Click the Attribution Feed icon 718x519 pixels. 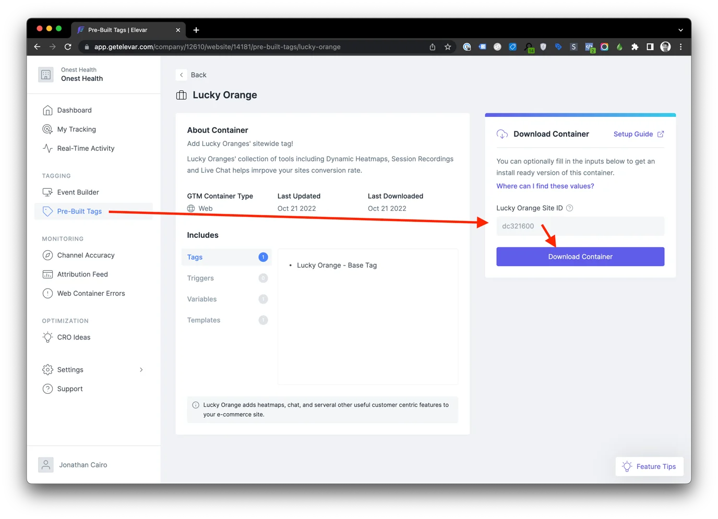point(47,274)
